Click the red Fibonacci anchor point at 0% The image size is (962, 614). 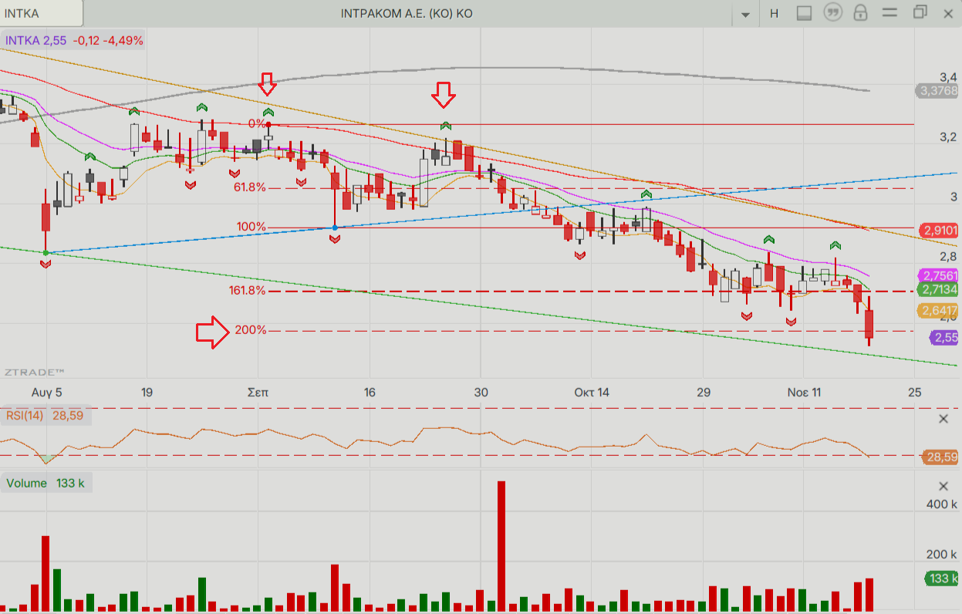point(268,124)
